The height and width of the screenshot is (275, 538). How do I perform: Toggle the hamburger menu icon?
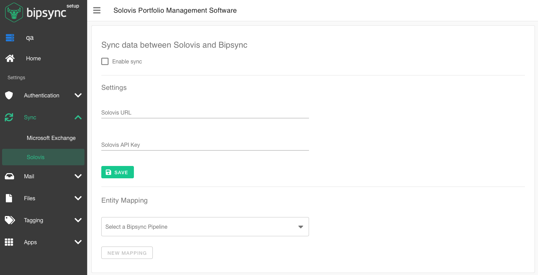[x=97, y=10]
